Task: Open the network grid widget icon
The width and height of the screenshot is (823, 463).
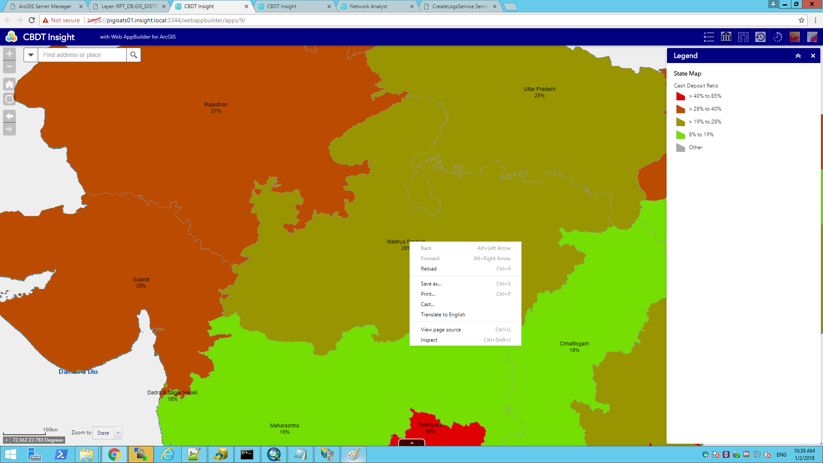Action: coord(743,37)
